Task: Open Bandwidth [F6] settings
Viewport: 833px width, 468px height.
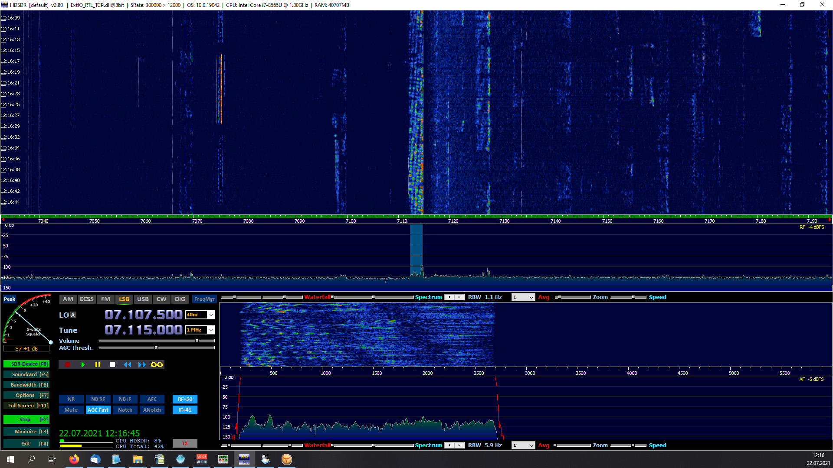Action: [x=26, y=385]
